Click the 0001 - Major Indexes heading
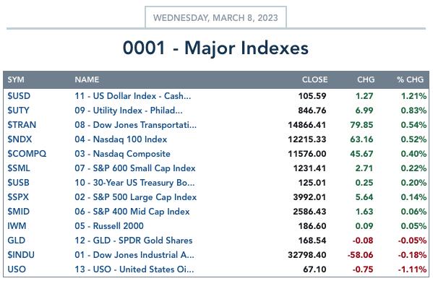This screenshot has height=281, width=433. point(215,48)
